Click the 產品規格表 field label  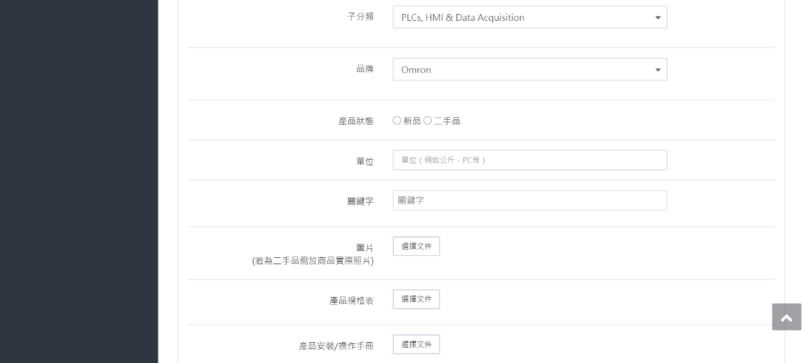[x=351, y=300]
